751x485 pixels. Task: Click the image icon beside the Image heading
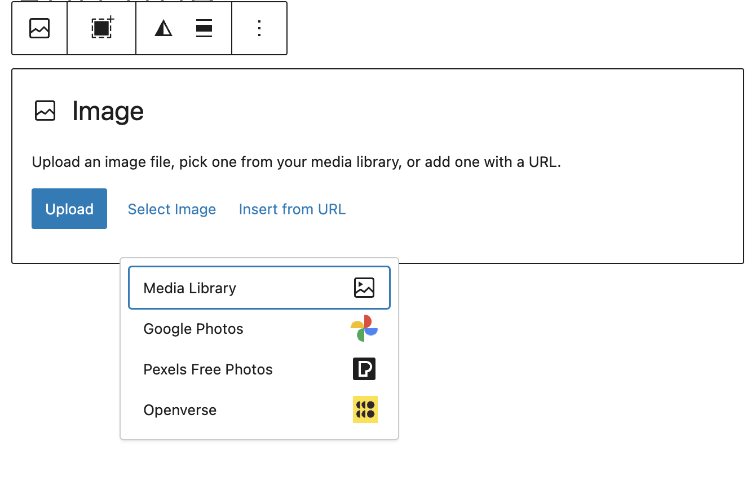click(45, 111)
